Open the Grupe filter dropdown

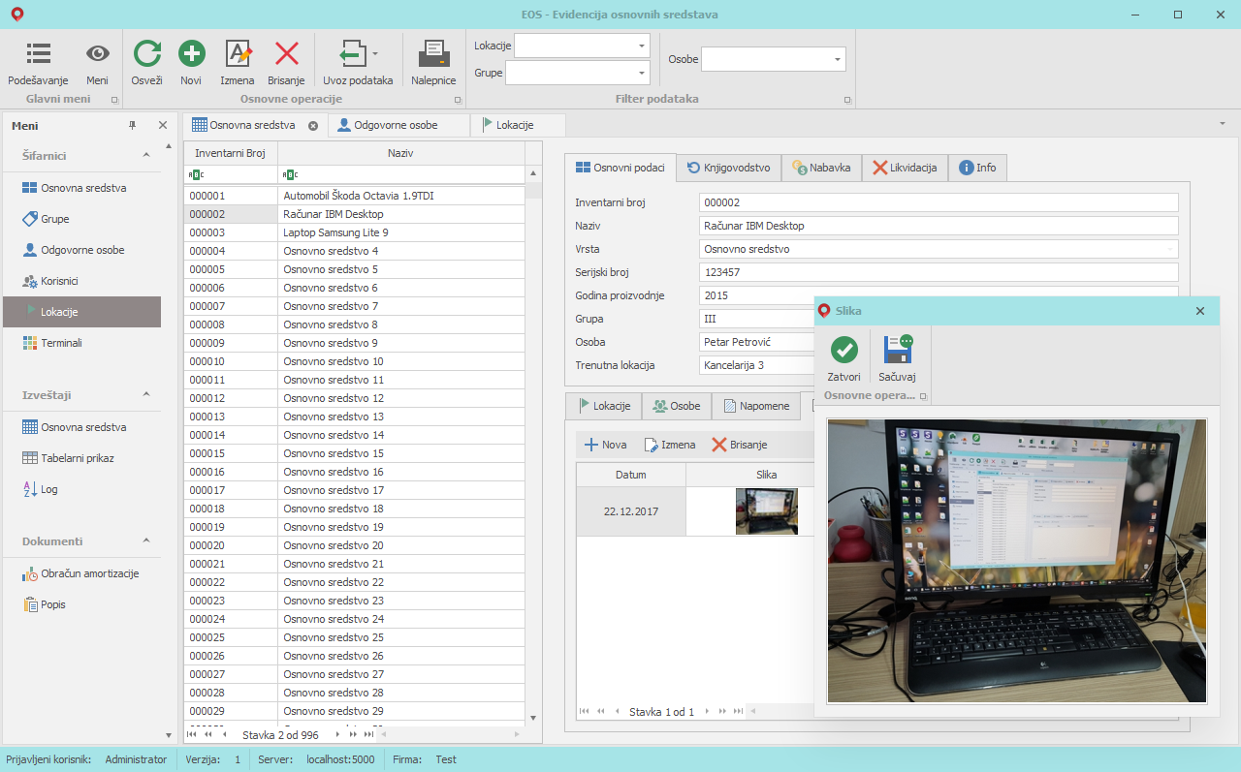click(642, 73)
